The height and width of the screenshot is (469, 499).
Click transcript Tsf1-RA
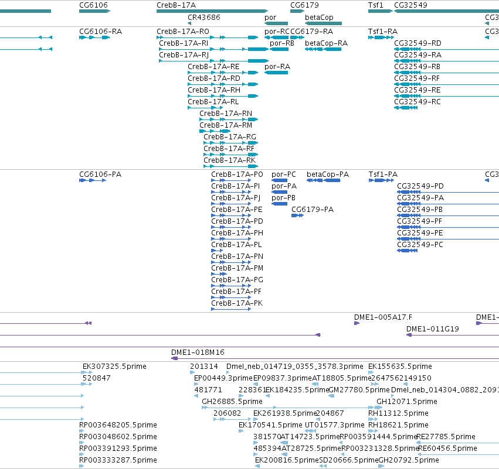pos(382,32)
